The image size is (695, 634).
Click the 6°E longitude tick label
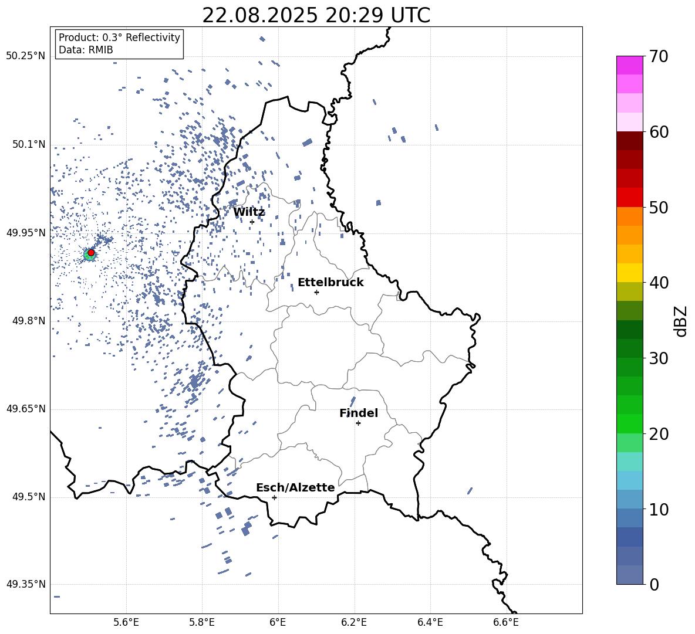point(278,622)
